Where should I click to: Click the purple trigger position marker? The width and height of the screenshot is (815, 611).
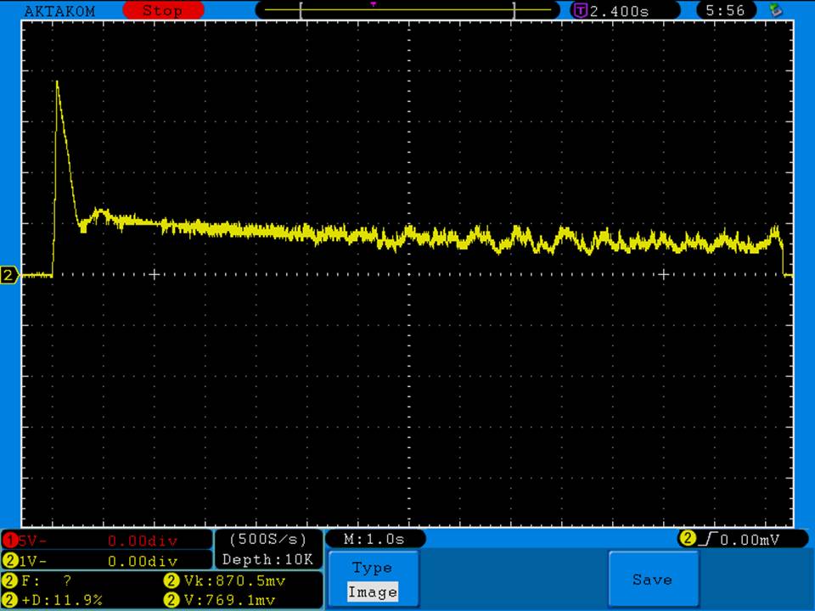[x=373, y=4]
